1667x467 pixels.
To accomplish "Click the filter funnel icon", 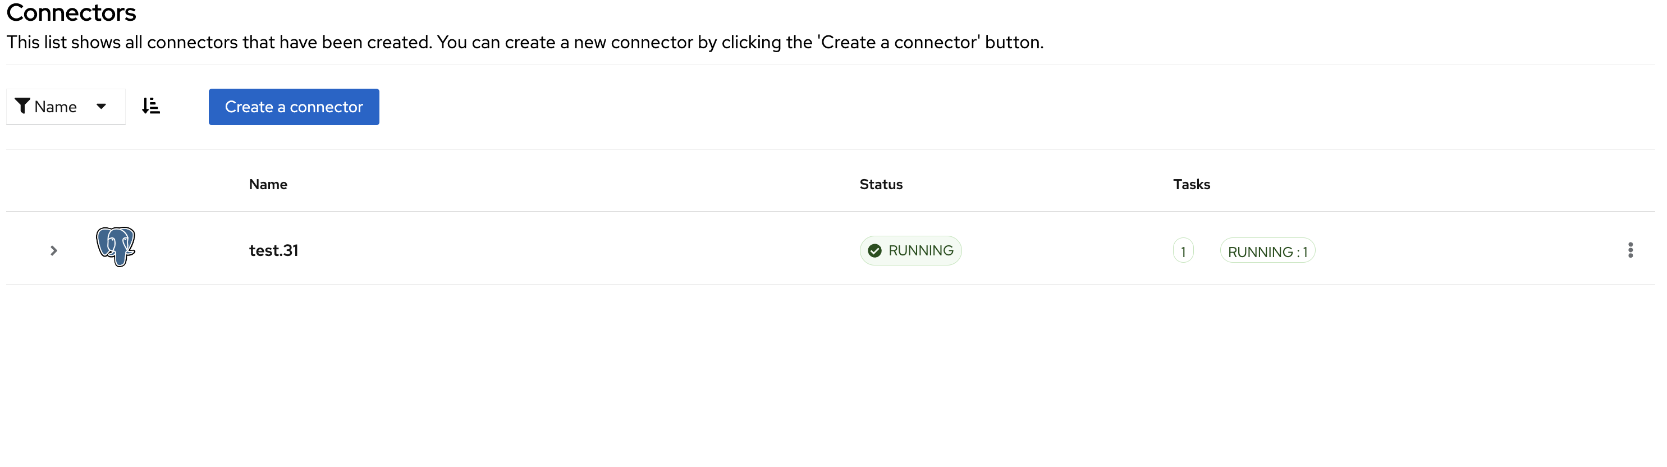I will click(x=21, y=106).
